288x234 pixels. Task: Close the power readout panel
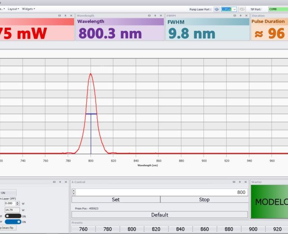[x=71, y=16]
